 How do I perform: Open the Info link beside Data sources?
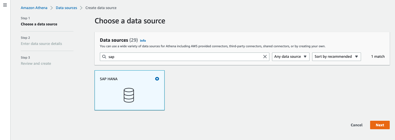point(143,41)
